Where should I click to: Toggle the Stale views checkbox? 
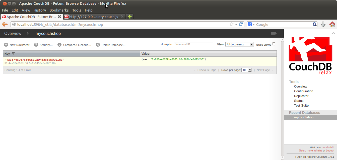click(274, 44)
